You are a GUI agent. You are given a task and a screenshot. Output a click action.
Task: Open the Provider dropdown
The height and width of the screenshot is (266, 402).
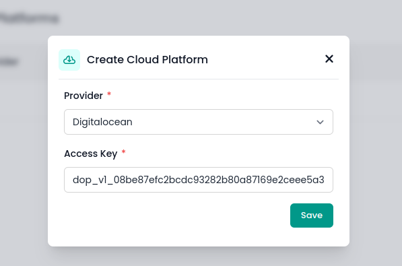click(x=199, y=122)
